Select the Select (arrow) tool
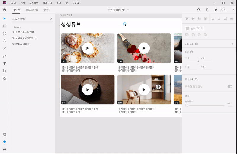Image resolution: width=237 pixels, height=154 pixels. point(4,18)
